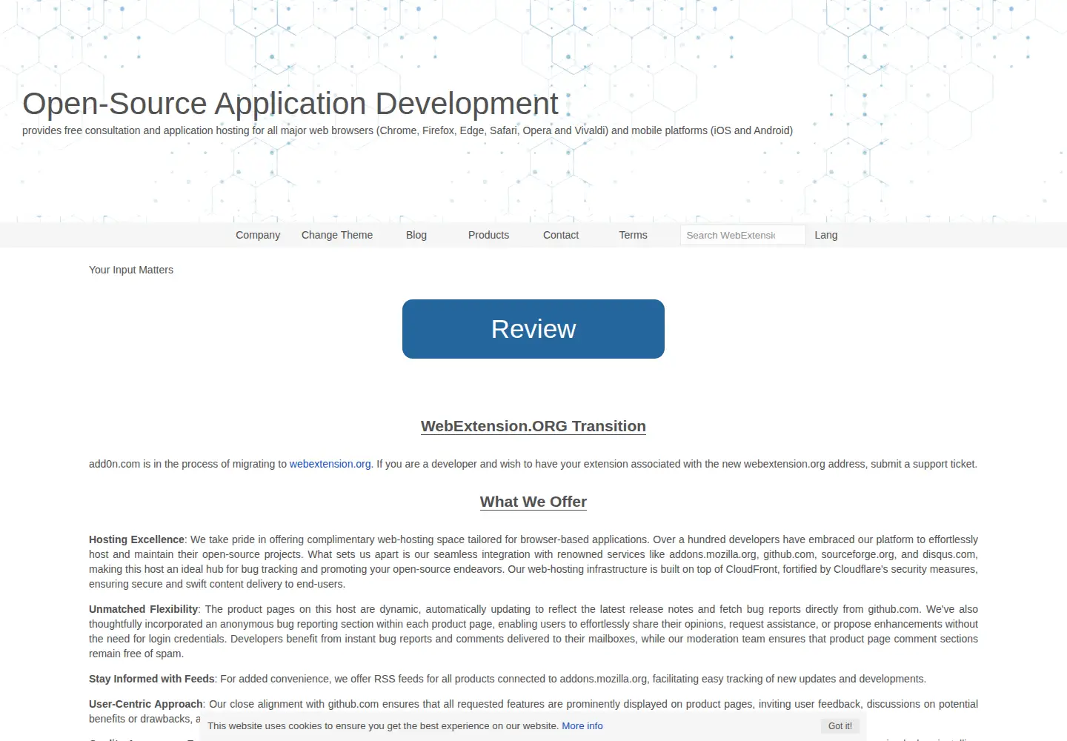1067x741 pixels.
Task: Dismiss cookie notice with Got it!
Action: point(840,726)
